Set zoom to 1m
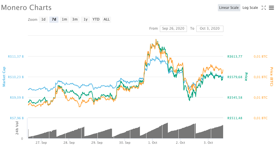Viewport: 275px width, 148px height. point(64,19)
